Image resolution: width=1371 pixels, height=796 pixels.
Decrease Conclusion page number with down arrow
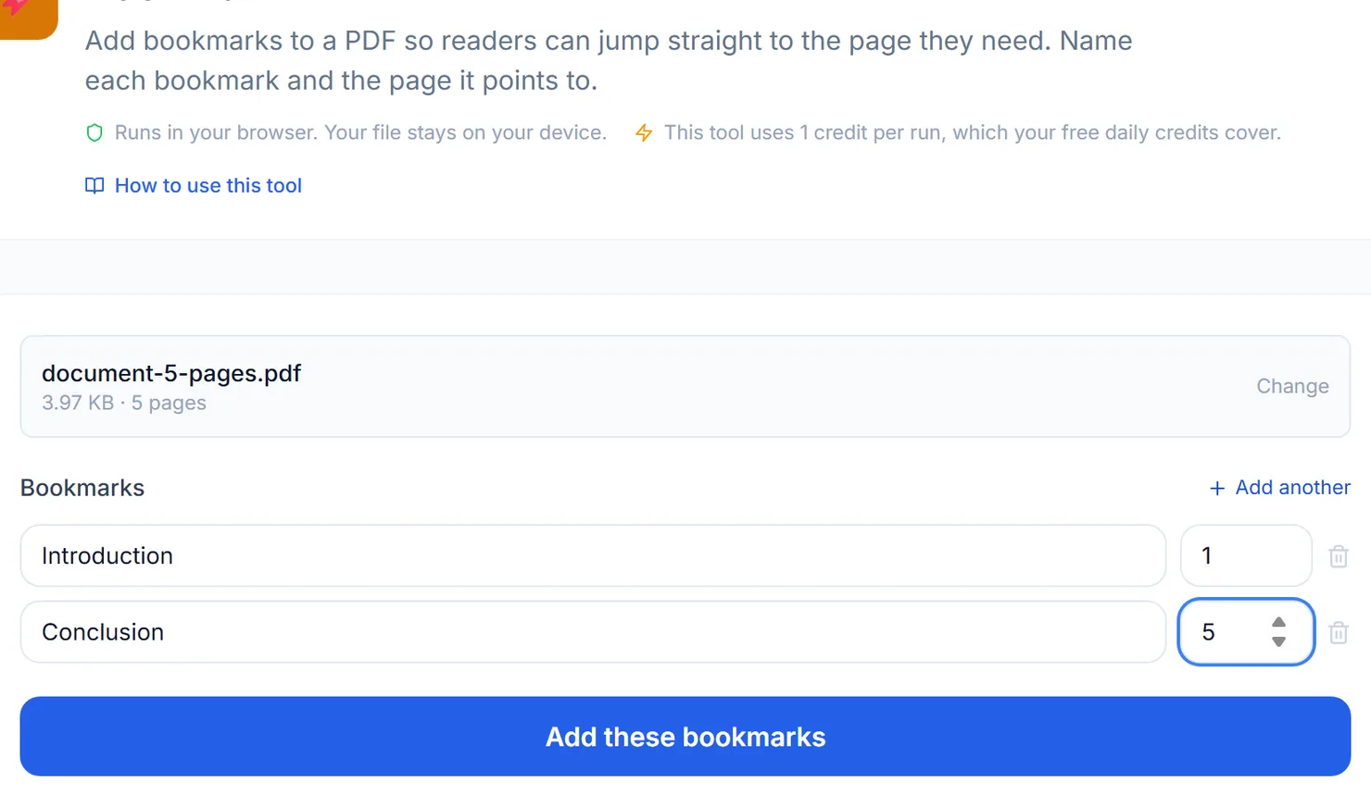[x=1278, y=641]
